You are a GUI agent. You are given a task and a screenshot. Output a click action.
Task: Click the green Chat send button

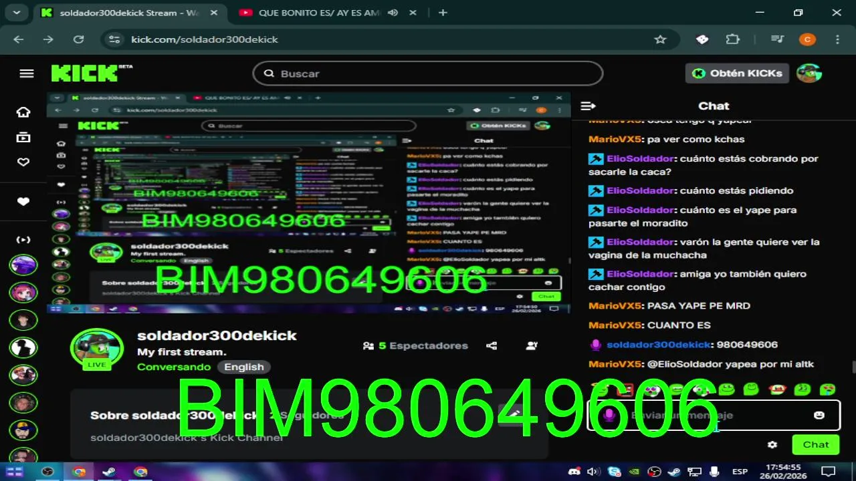point(816,444)
